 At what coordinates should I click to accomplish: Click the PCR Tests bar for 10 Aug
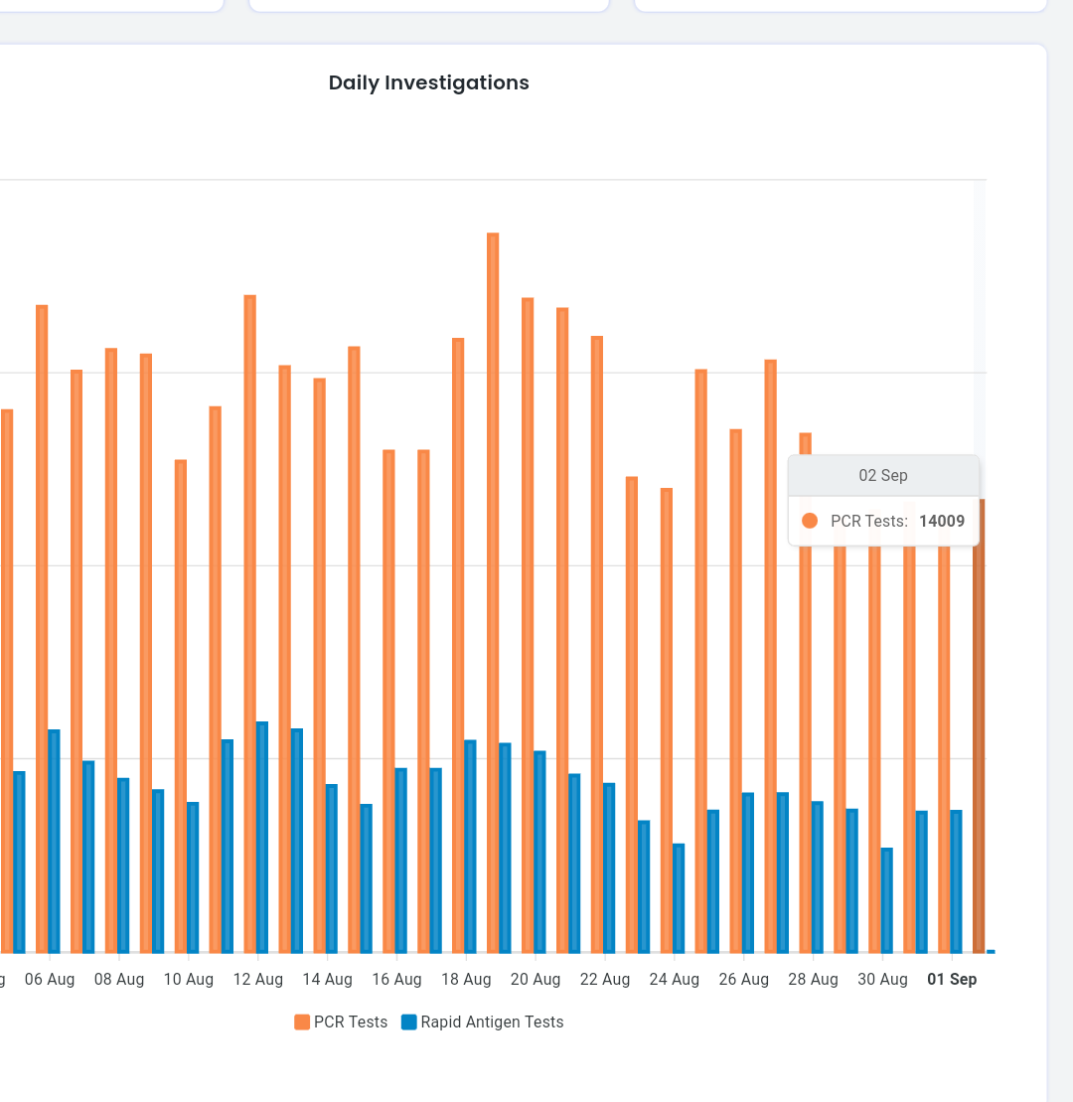pos(181,707)
